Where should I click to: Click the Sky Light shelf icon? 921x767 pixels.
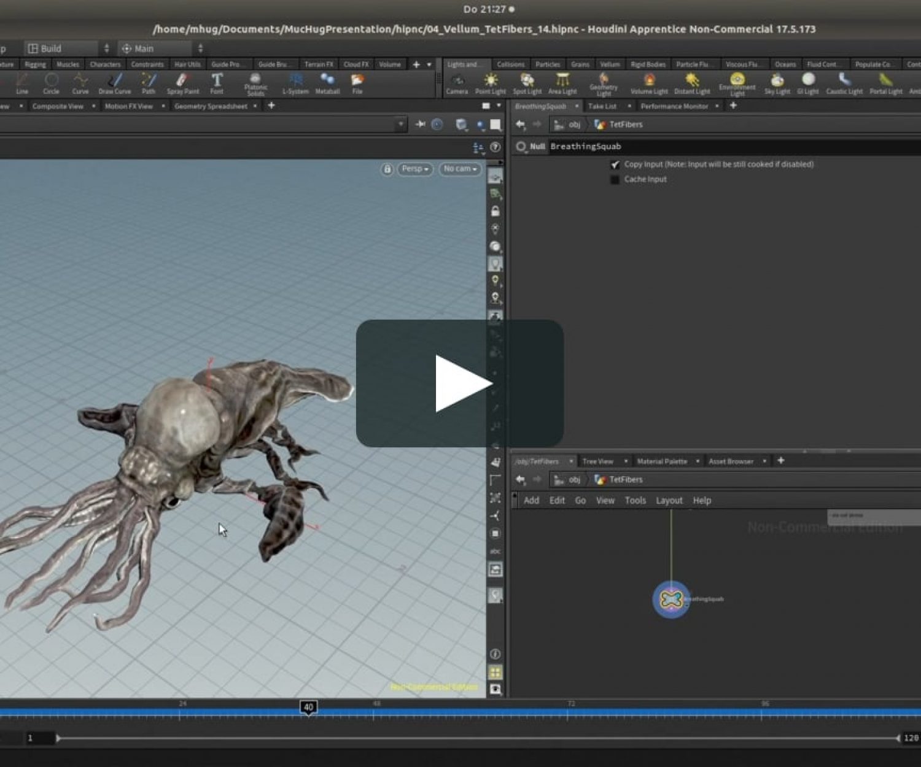coord(777,83)
